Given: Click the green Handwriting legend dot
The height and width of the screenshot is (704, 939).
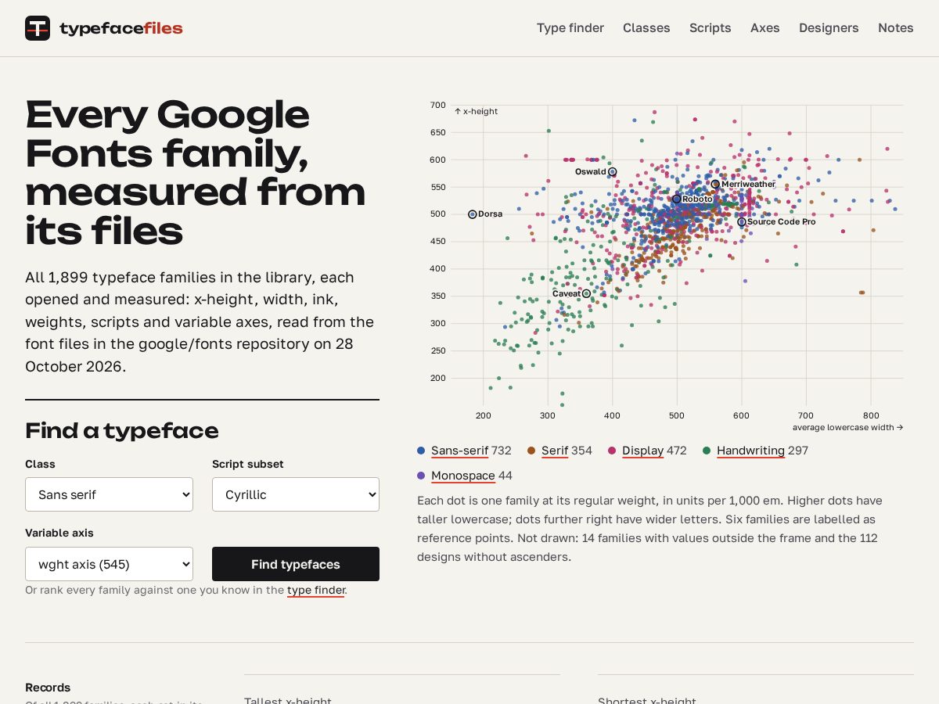Looking at the screenshot, I should (x=707, y=451).
